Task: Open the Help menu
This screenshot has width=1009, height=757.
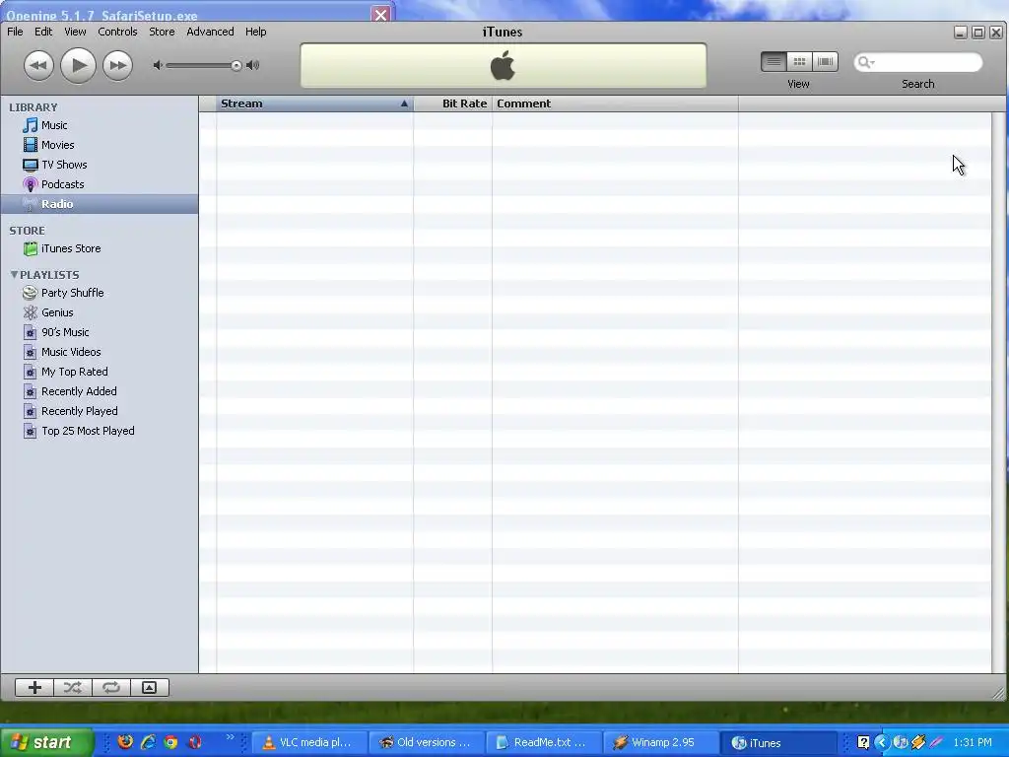Action: pyautogui.click(x=255, y=32)
